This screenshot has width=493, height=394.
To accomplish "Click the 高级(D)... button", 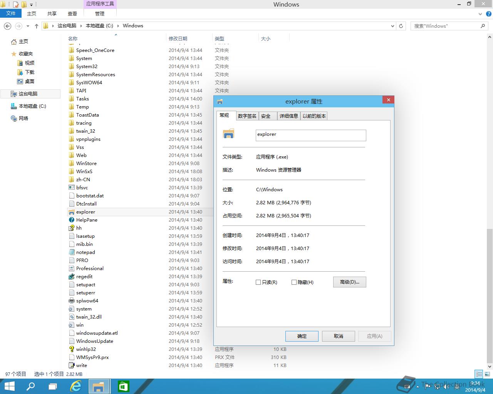I will click(x=349, y=282).
